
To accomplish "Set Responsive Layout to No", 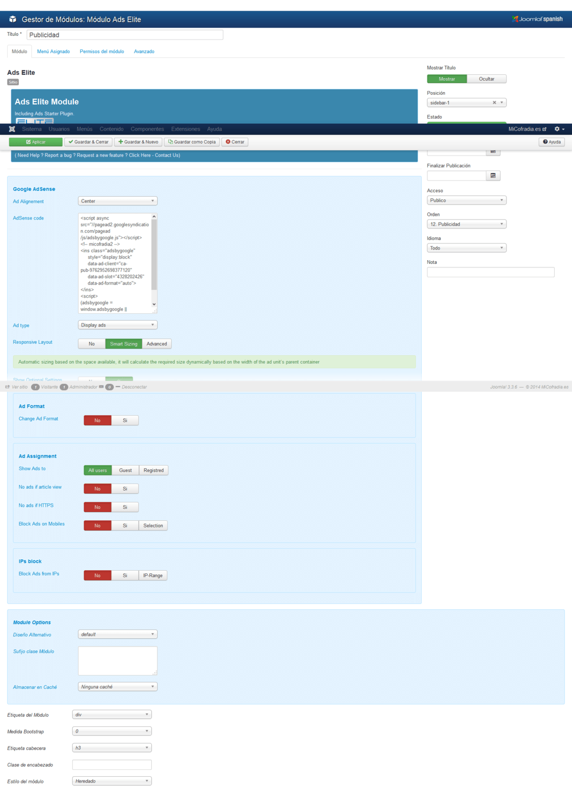I will 92,344.
